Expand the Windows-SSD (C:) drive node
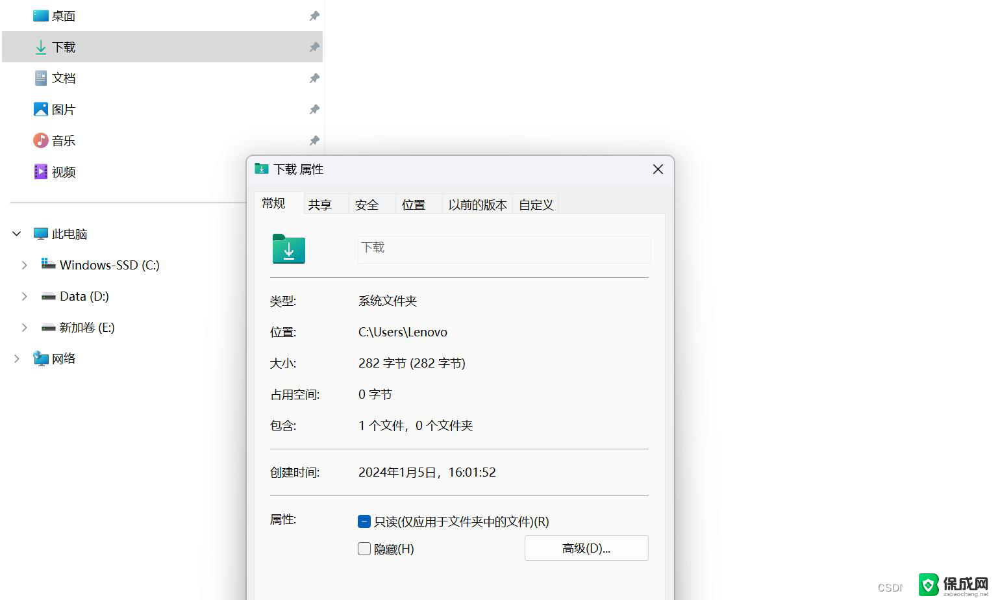 25,265
